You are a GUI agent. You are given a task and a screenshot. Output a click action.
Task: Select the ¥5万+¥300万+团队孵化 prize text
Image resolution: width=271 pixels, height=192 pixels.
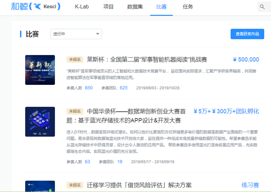click(226, 111)
